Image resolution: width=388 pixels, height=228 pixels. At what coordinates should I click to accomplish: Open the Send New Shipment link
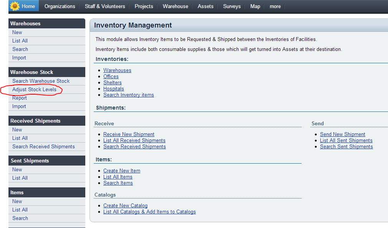[342, 134]
